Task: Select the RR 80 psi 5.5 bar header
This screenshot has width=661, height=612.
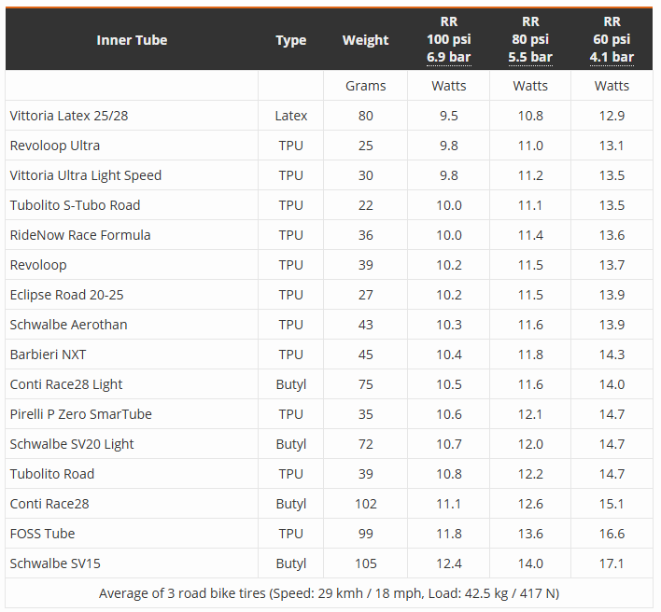Action: click(530, 39)
